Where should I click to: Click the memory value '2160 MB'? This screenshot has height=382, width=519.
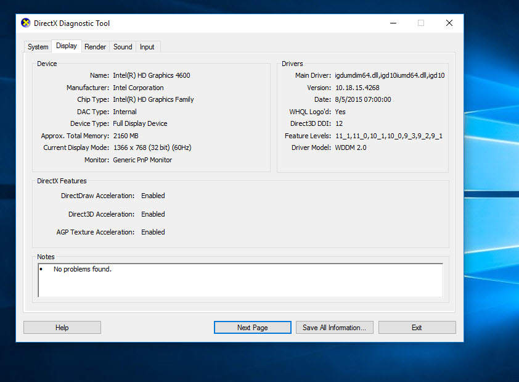point(126,136)
